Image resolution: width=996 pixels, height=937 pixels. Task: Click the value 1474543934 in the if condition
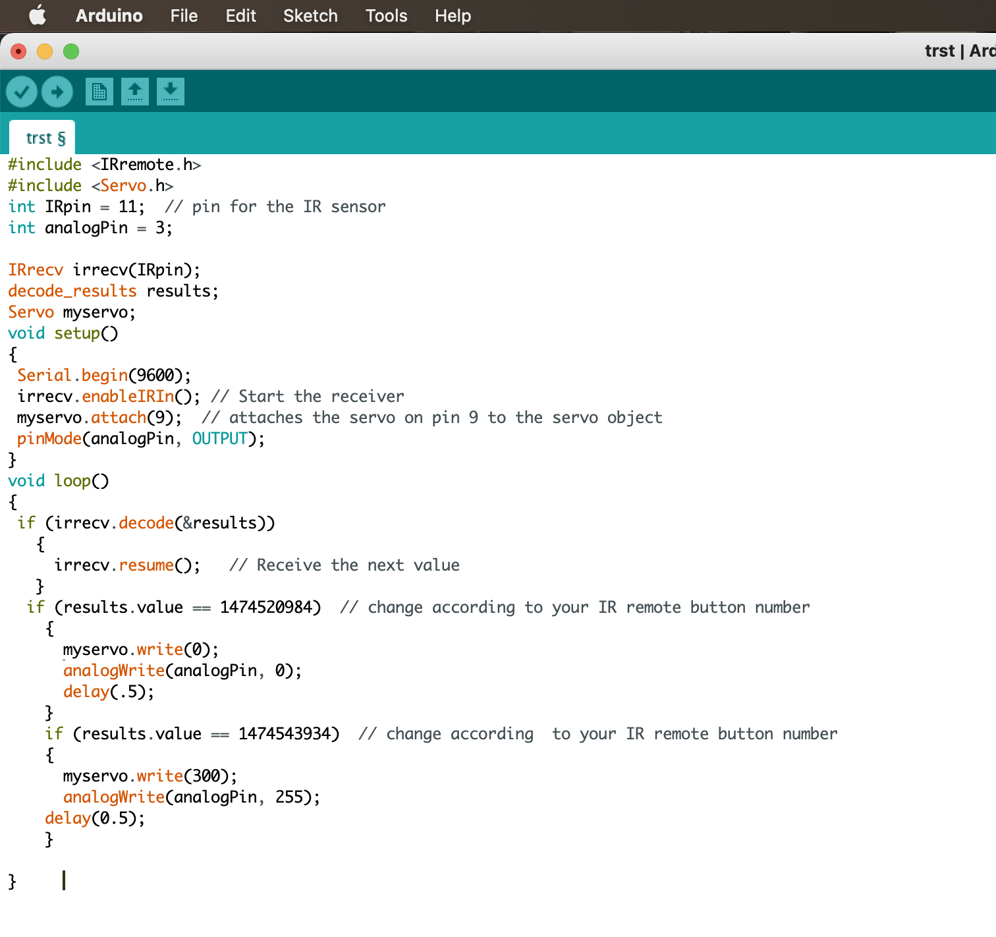pyautogui.click(x=285, y=734)
